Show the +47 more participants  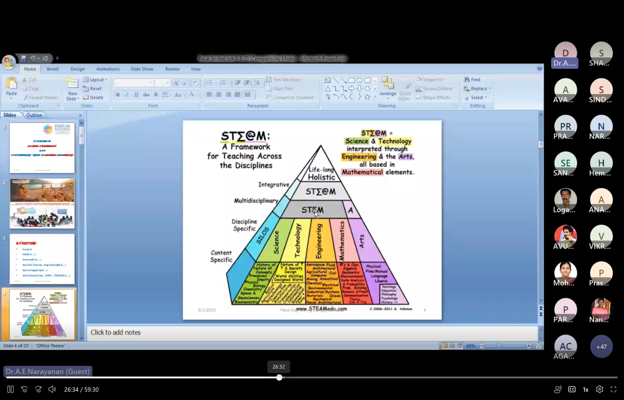click(601, 347)
